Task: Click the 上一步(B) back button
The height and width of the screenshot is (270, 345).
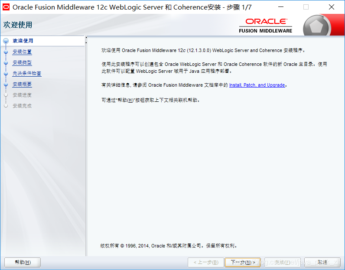Action: pos(206,262)
